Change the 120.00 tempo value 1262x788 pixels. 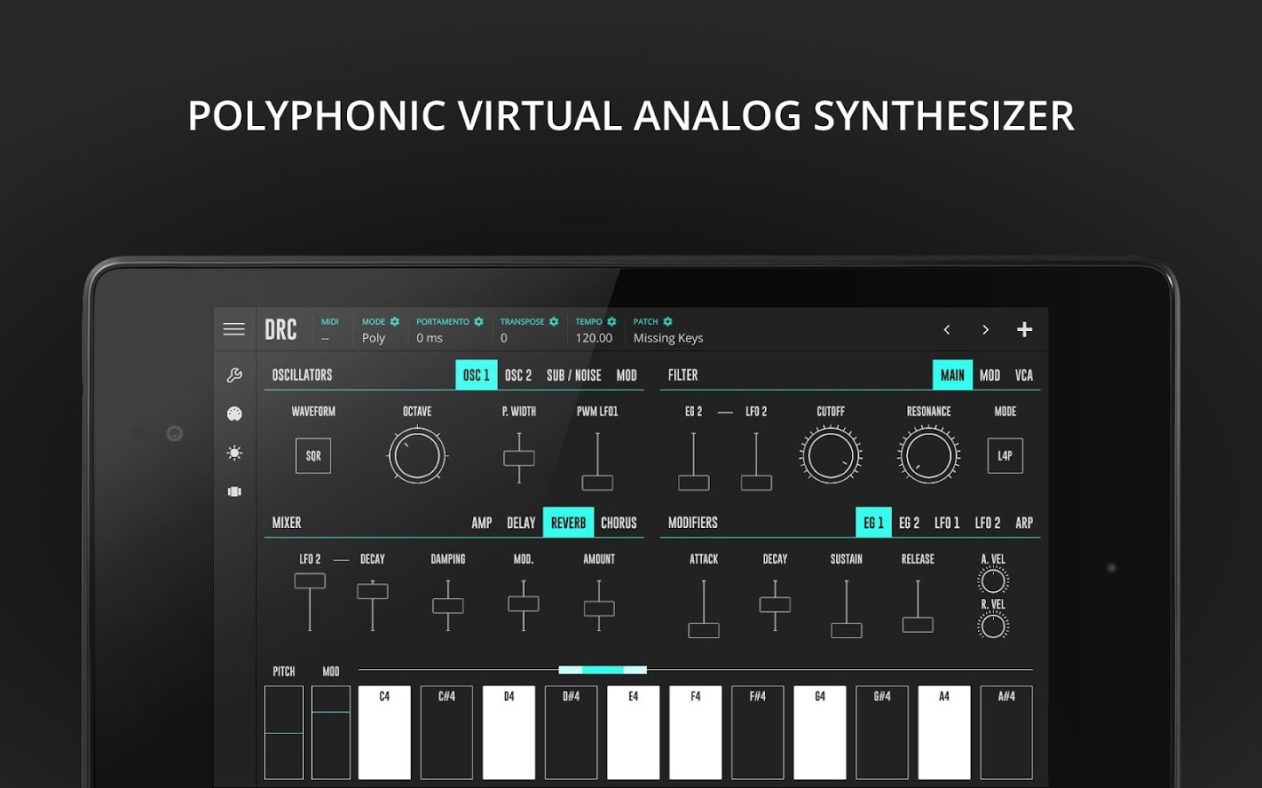(x=593, y=338)
